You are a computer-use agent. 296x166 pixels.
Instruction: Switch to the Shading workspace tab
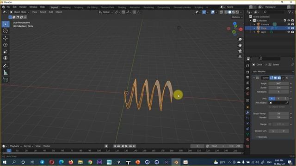point(122,7)
